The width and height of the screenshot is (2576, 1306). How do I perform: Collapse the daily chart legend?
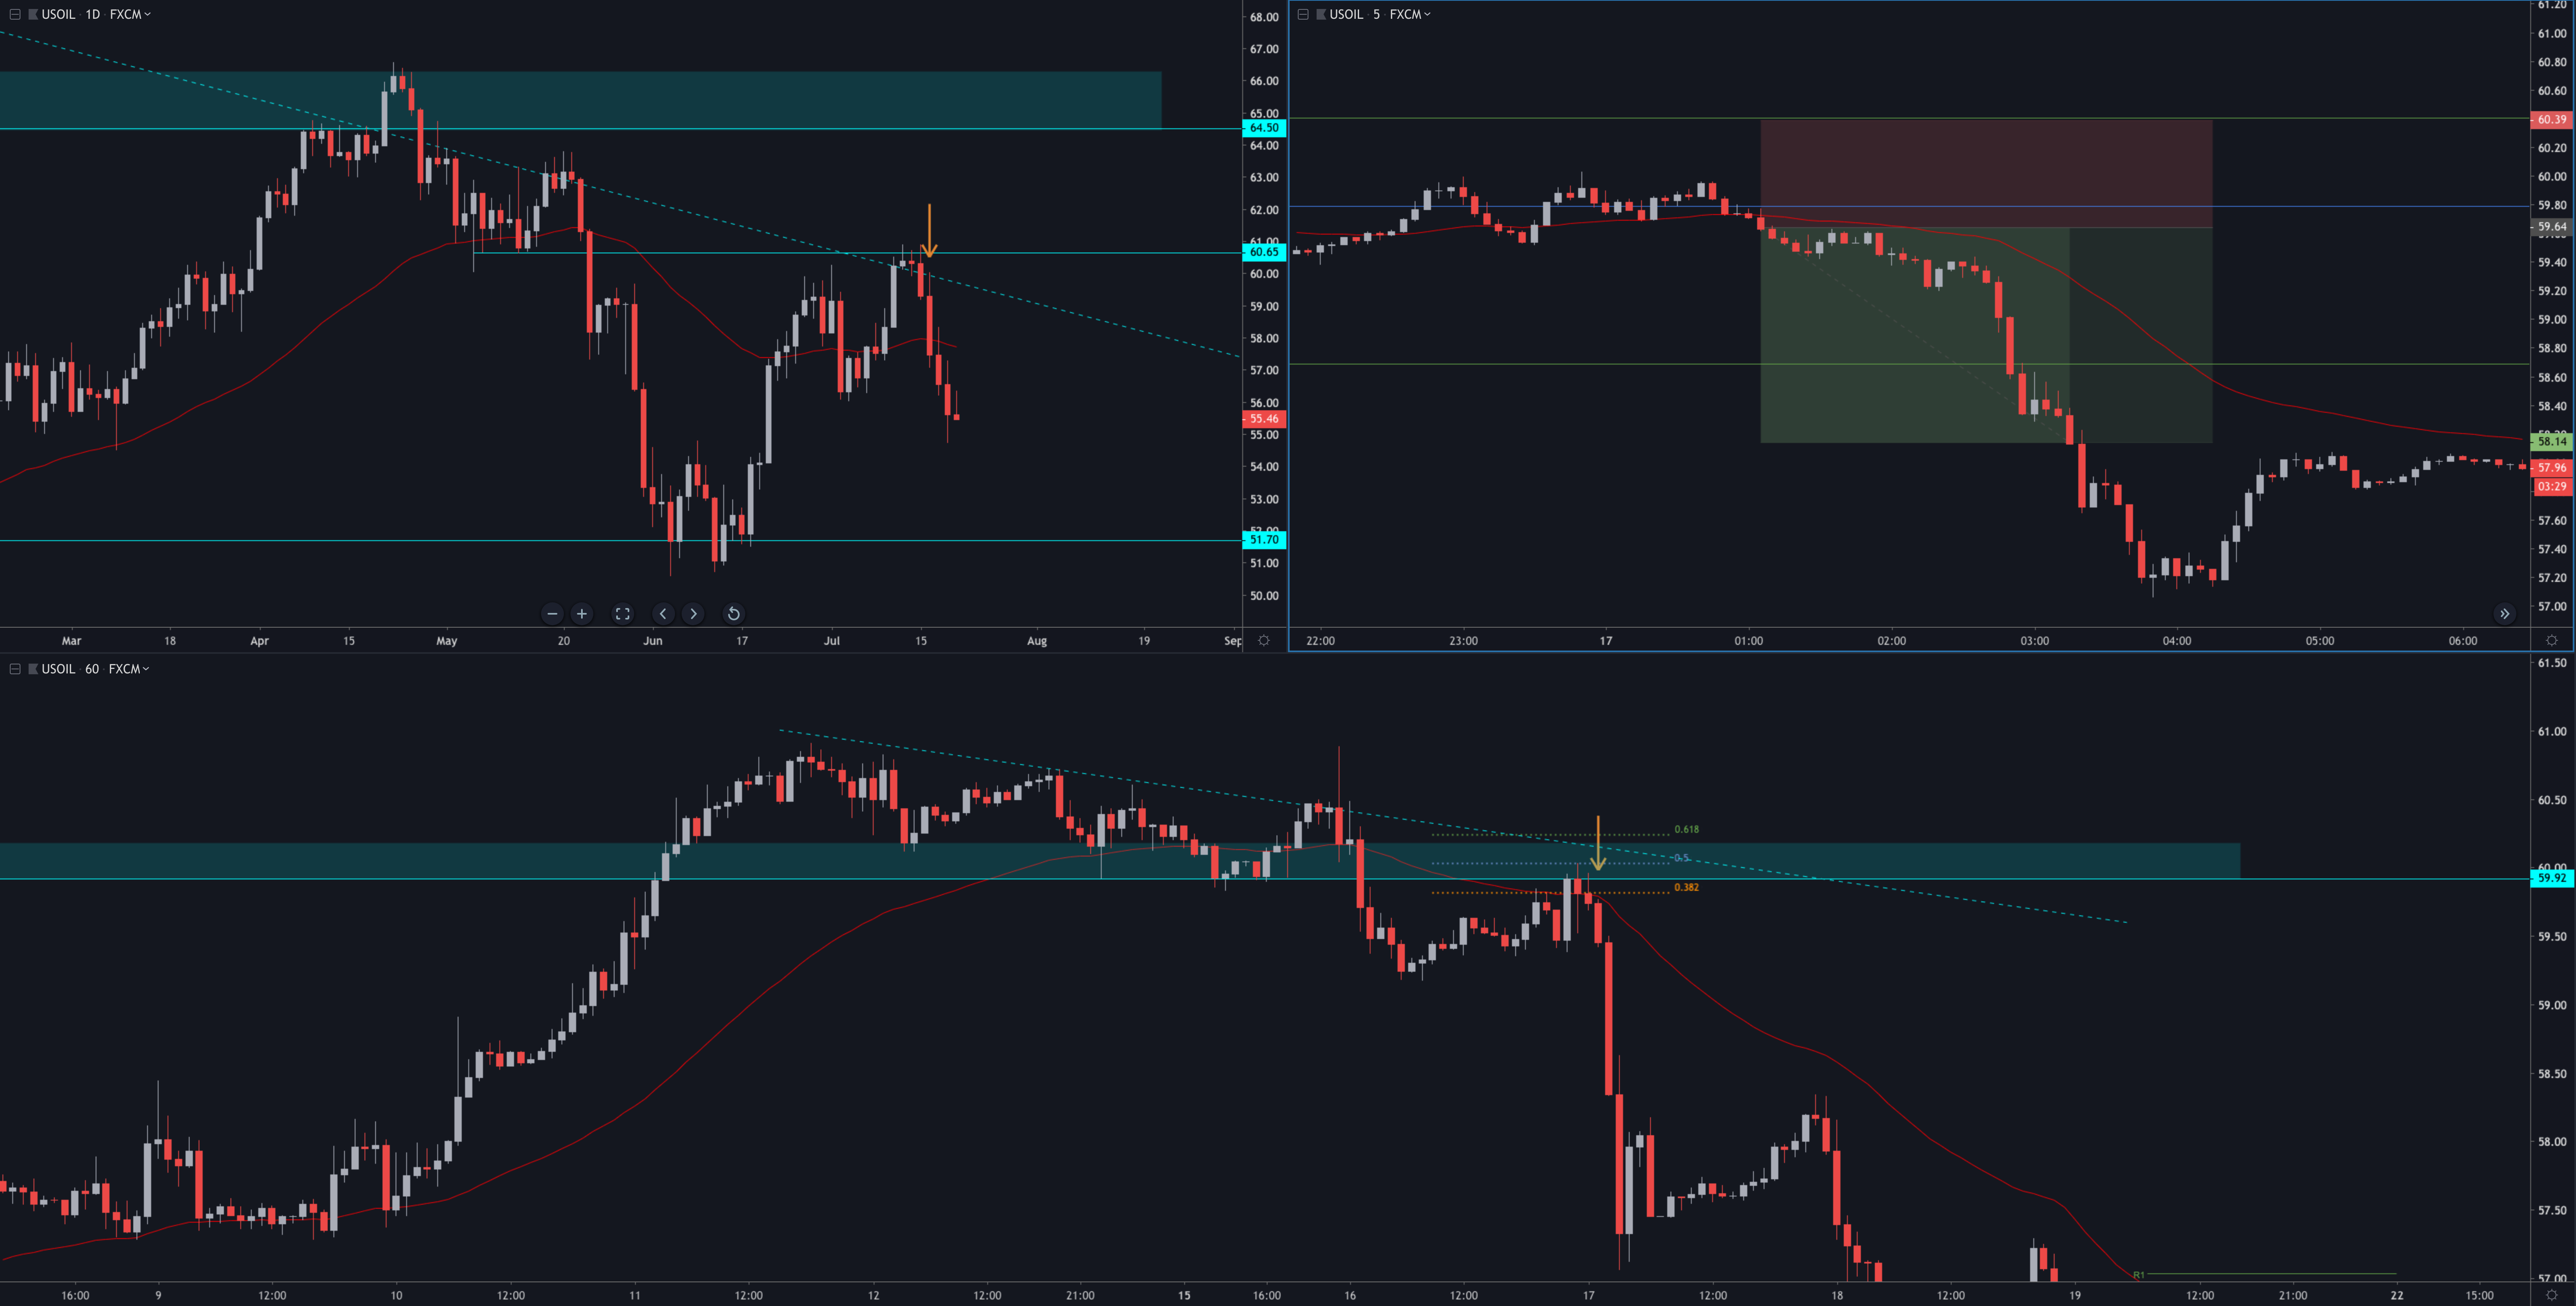click(x=15, y=14)
